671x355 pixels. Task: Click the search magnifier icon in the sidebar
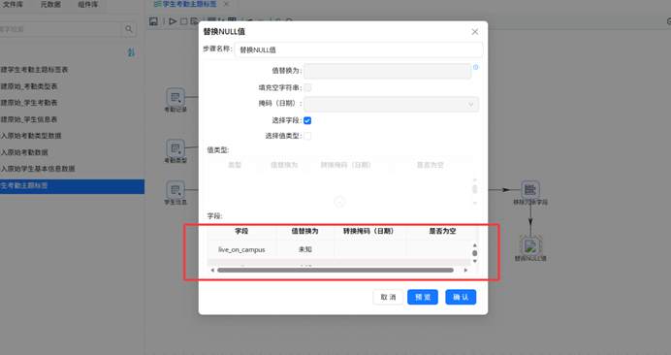[x=129, y=29]
